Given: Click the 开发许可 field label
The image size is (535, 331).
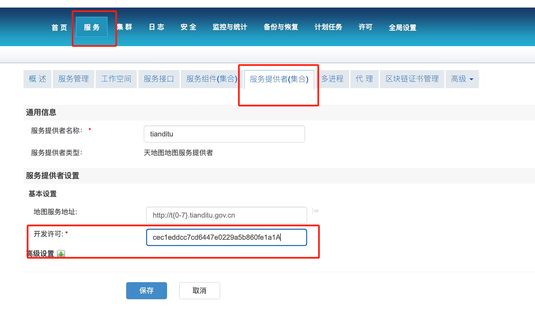Looking at the screenshot, I should (x=48, y=234).
